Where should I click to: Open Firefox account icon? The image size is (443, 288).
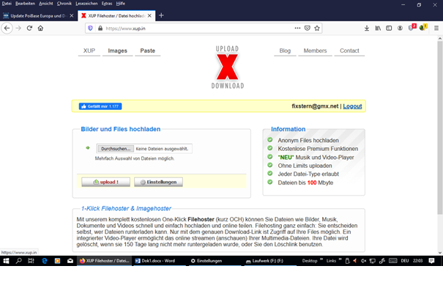pos(400,29)
